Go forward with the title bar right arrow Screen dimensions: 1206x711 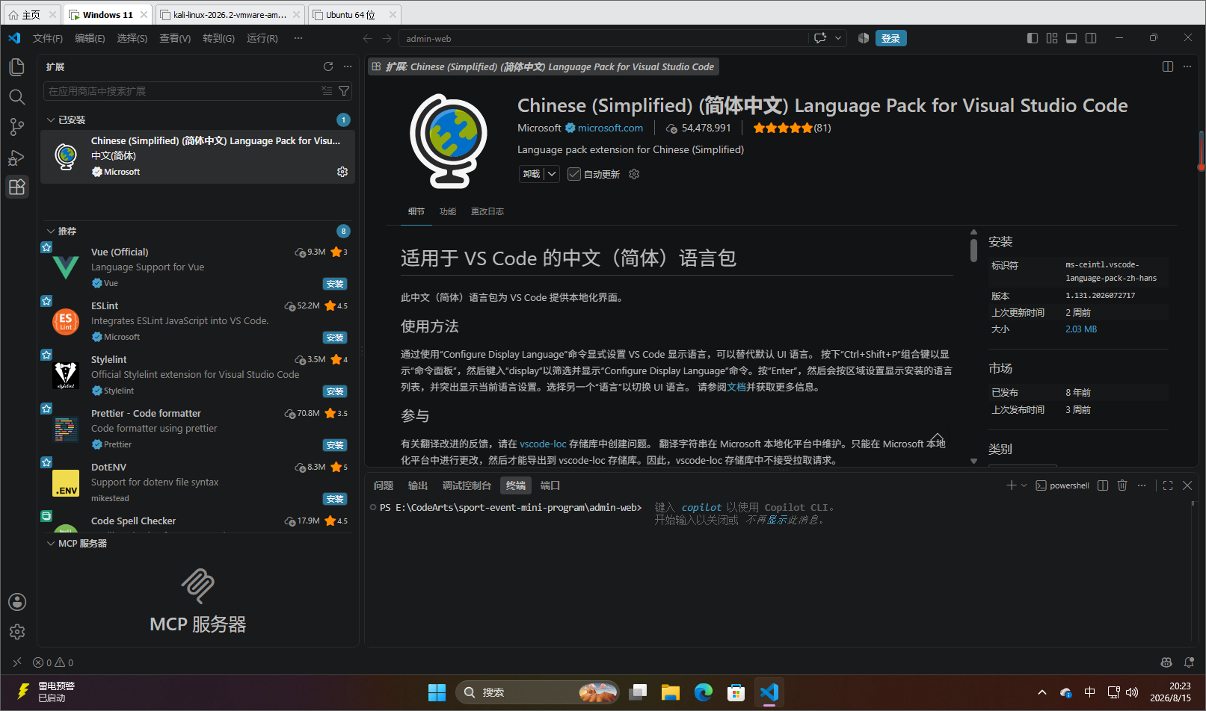387,38
